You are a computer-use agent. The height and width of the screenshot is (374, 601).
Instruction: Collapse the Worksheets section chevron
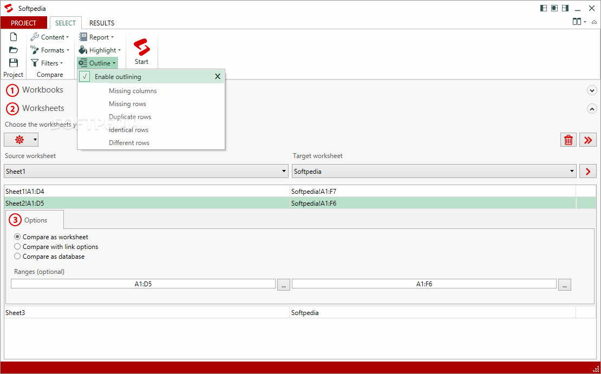pos(592,109)
